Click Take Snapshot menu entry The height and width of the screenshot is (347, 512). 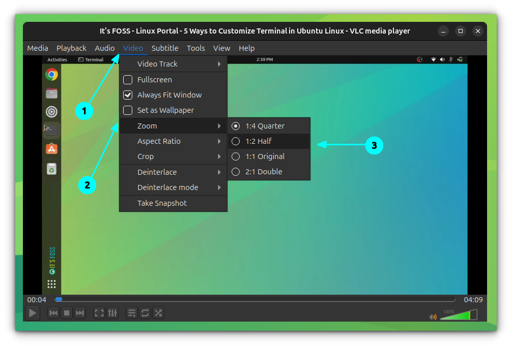173,203
